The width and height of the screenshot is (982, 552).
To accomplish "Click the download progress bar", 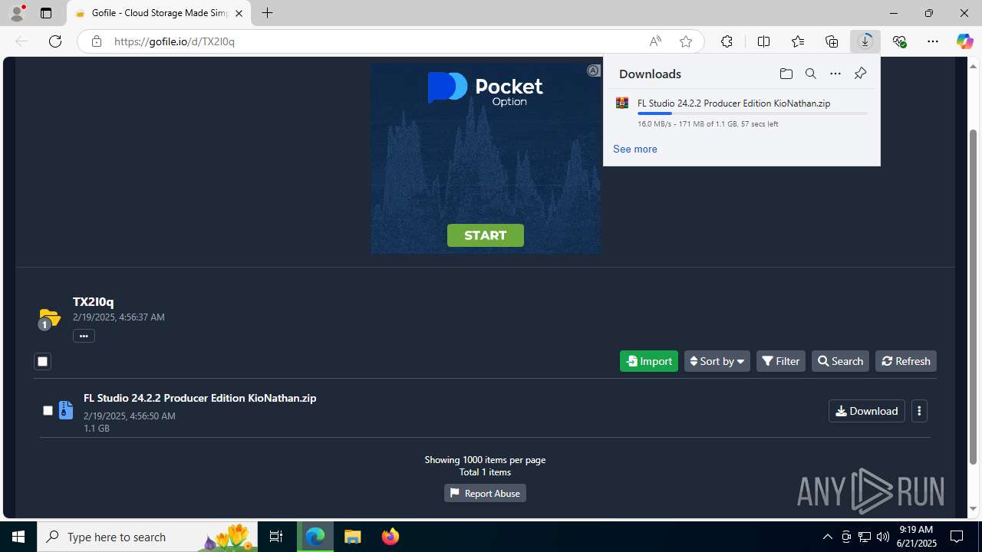I will [x=752, y=113].
